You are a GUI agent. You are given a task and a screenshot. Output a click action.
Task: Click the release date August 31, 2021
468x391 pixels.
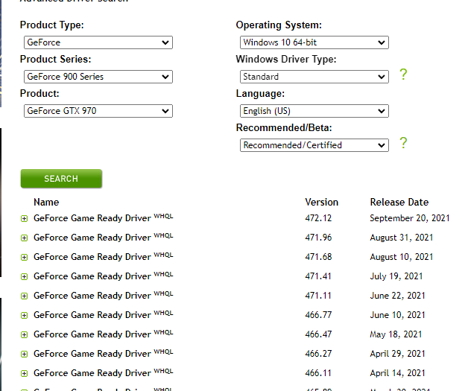(402, 238)
